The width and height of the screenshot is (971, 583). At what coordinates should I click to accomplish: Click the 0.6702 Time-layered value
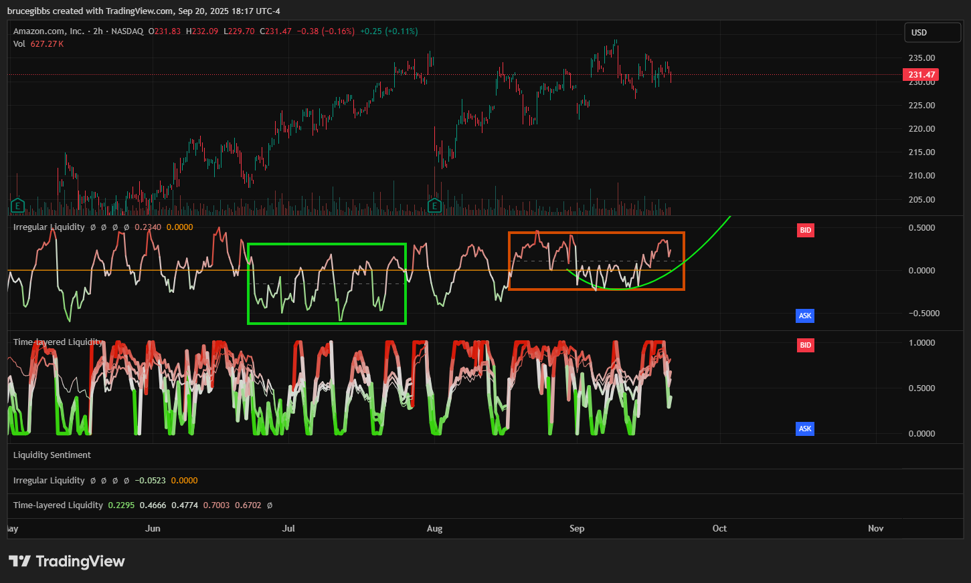[x=248, y=505]
